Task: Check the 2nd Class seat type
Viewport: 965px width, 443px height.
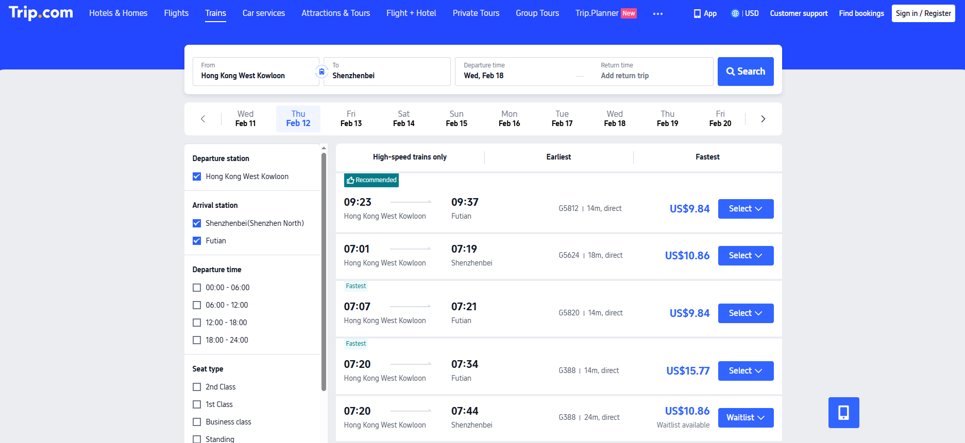Action: point(197,387)
